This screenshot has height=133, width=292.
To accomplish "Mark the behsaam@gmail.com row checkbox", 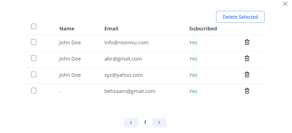I will coord(34,91).
